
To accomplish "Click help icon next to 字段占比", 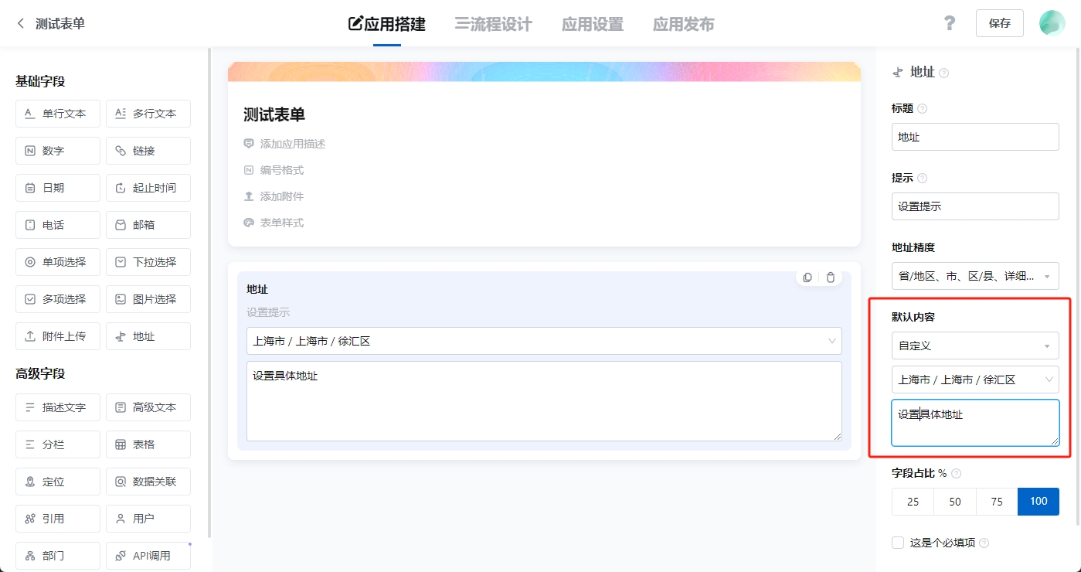I will coord(957,473).
